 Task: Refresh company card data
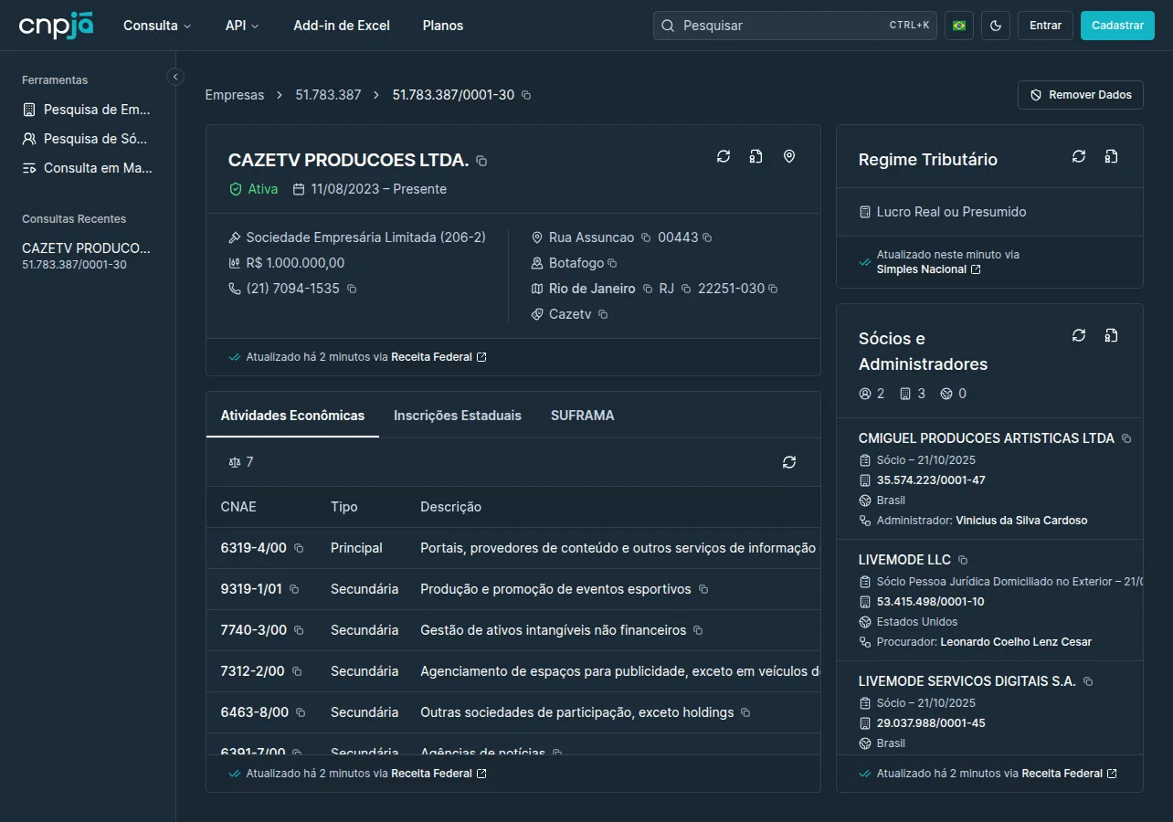coord(724,156)
